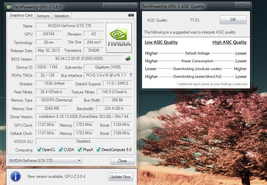Click the BIOS save chip icon

128,59
